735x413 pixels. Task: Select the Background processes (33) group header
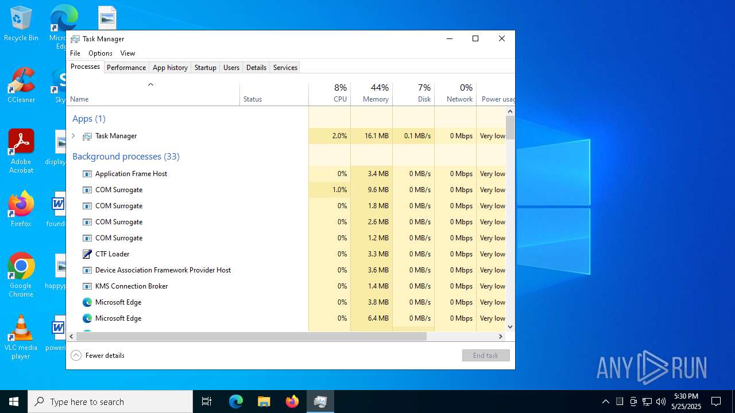[126, 157]
